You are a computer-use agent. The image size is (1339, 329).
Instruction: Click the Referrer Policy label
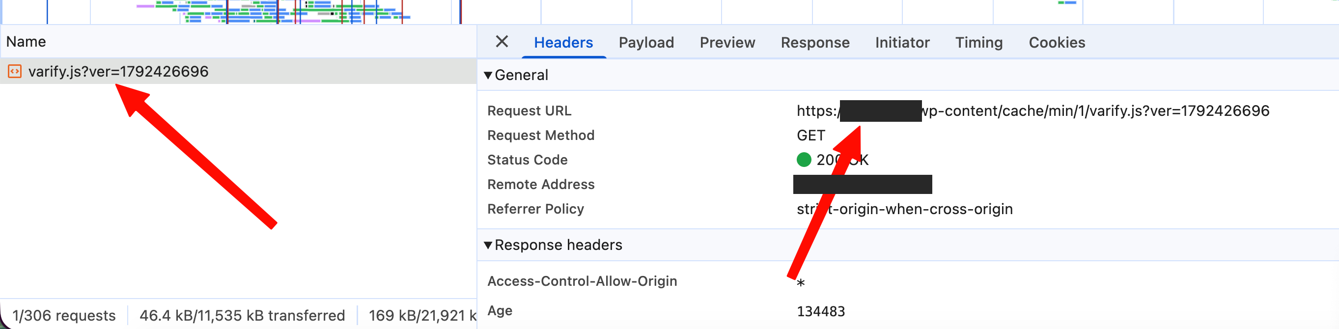535,209
